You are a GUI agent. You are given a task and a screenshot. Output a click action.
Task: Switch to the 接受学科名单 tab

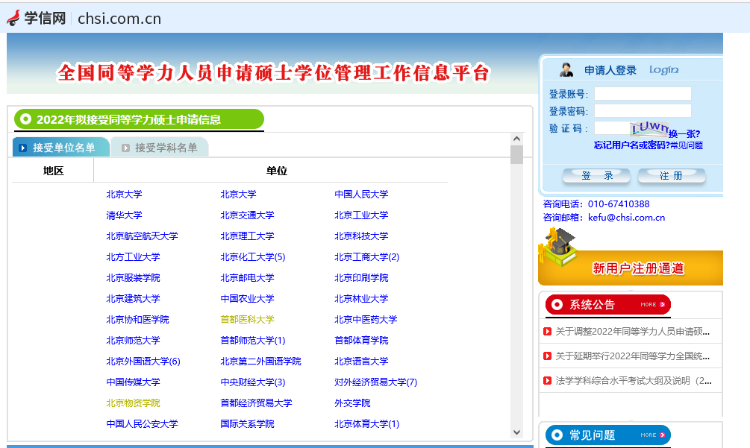[x=160, y=148]
